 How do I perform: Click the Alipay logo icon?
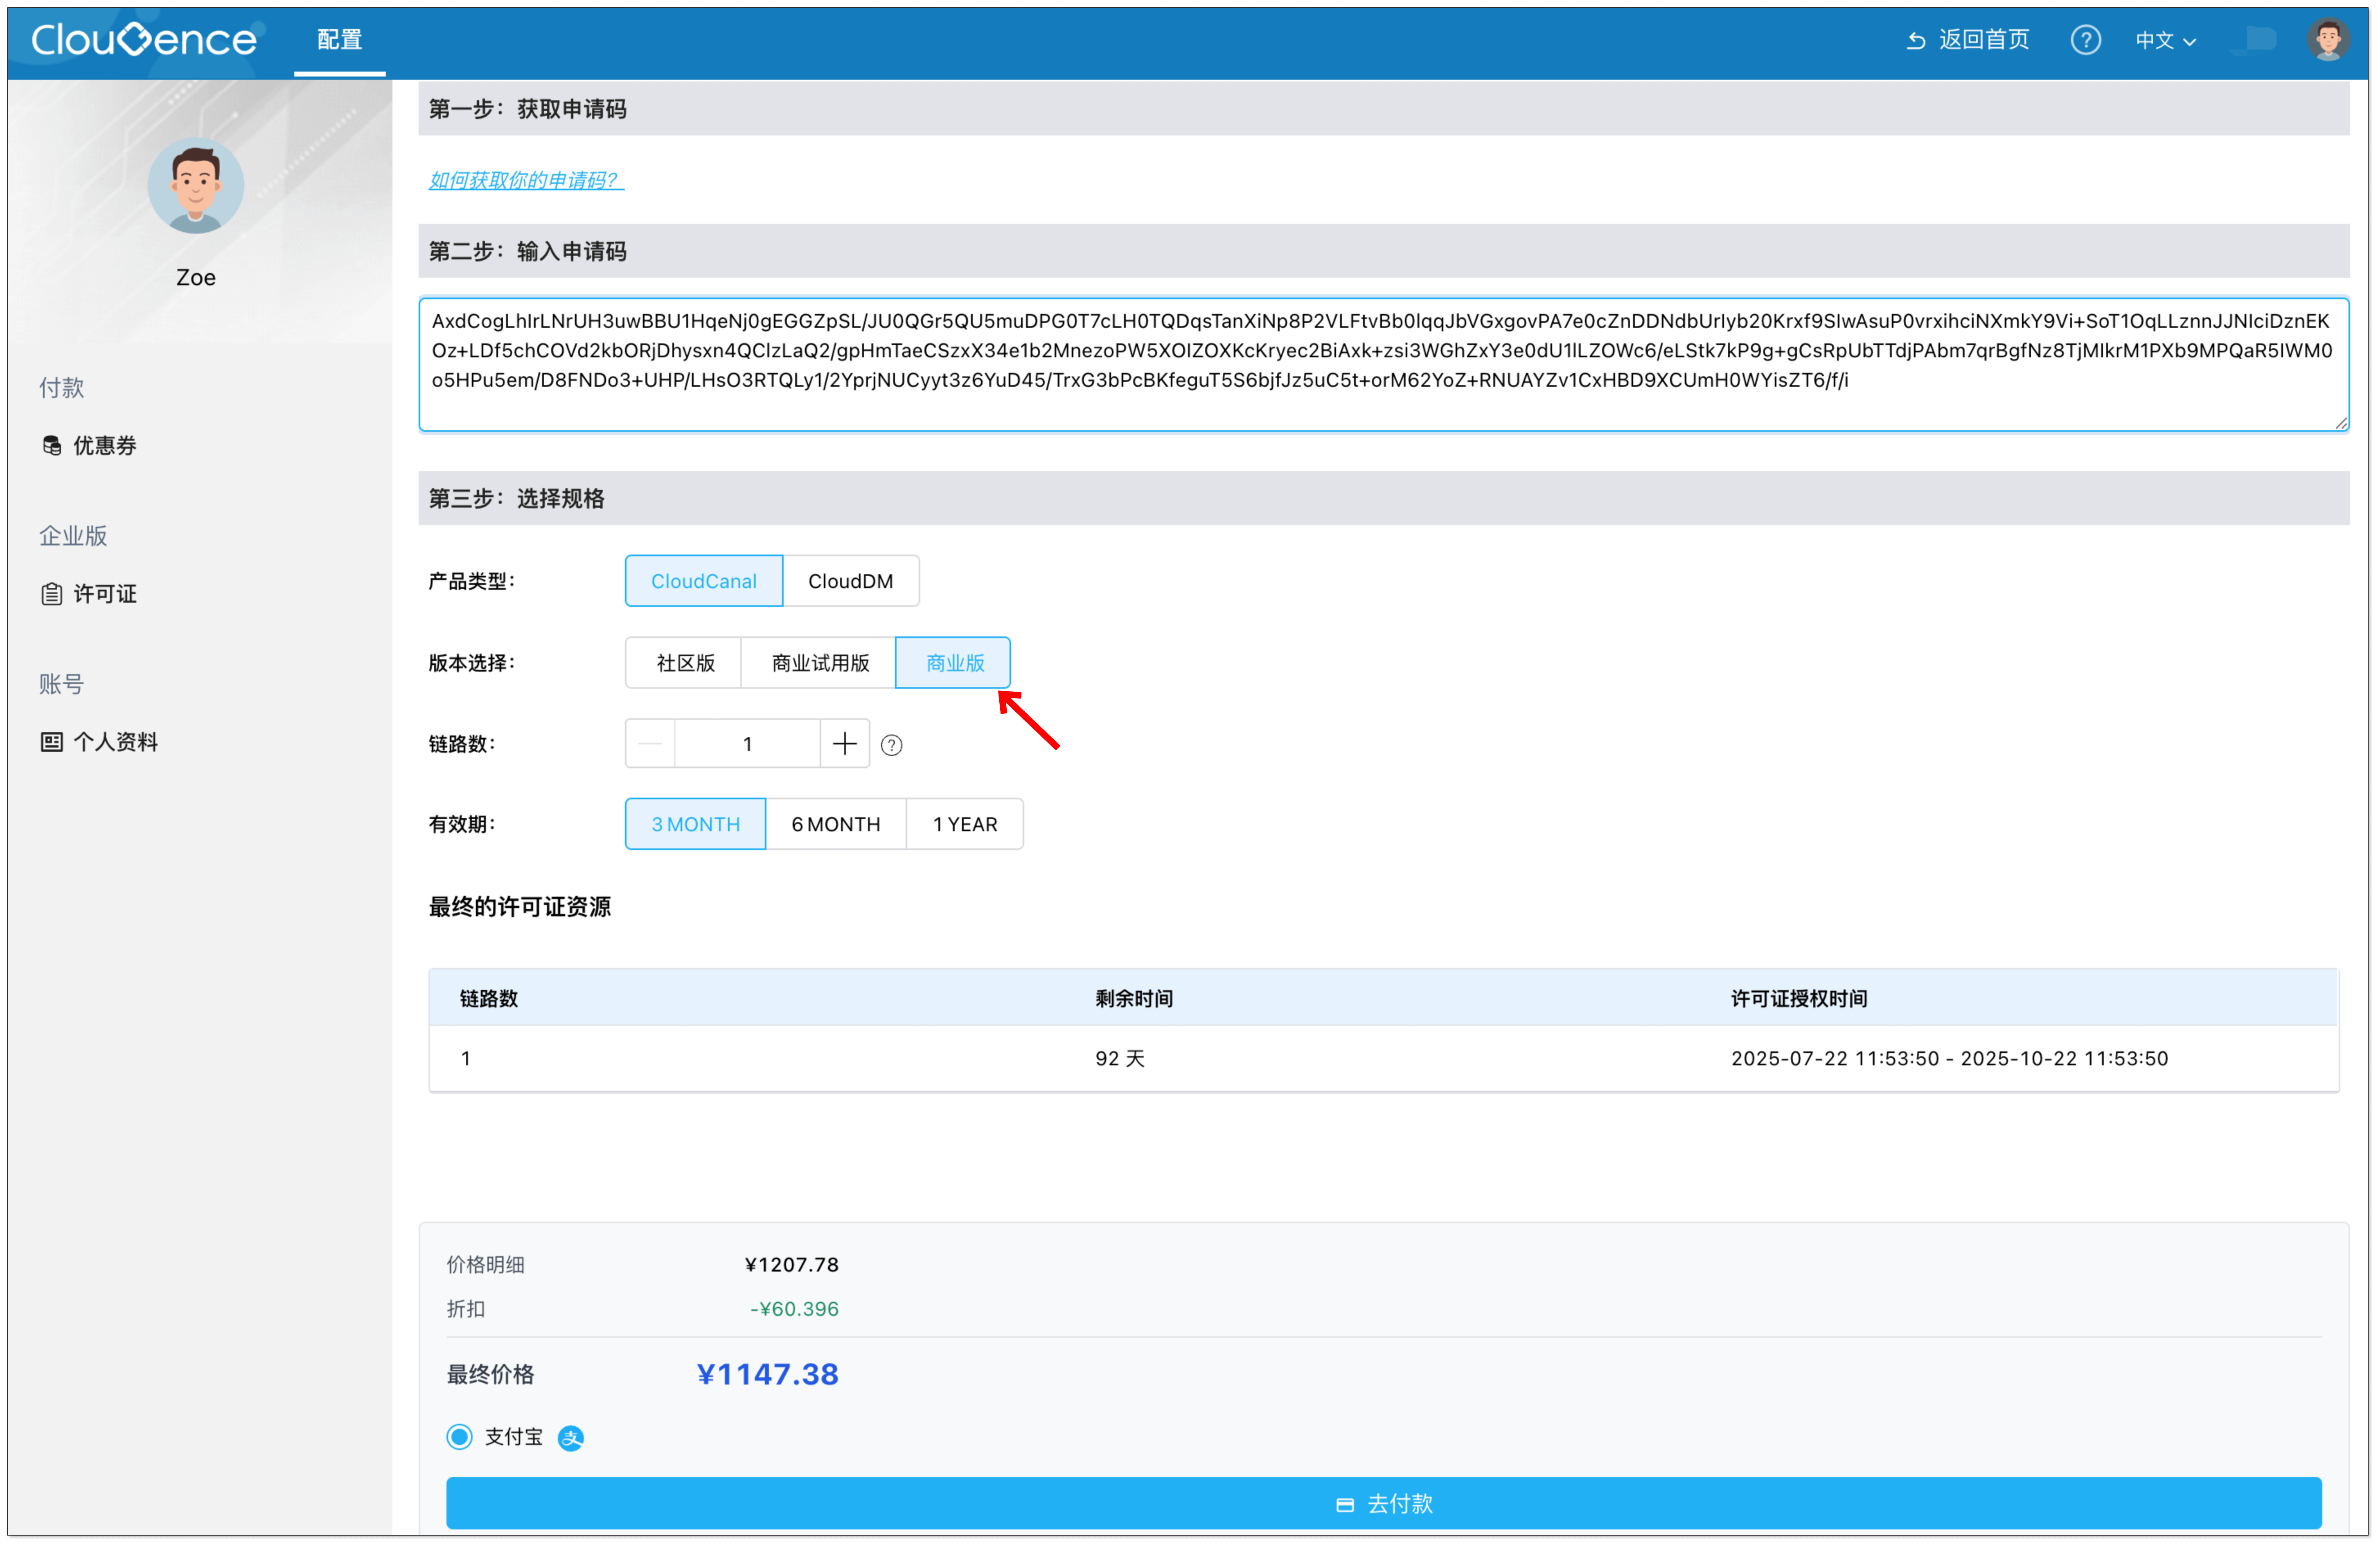[x=571, y=1438]
